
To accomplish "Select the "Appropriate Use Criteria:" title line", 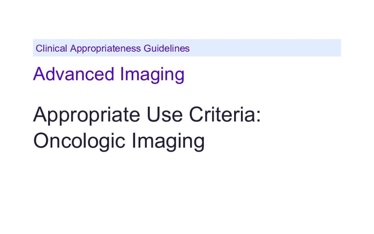I will (147, 115).
